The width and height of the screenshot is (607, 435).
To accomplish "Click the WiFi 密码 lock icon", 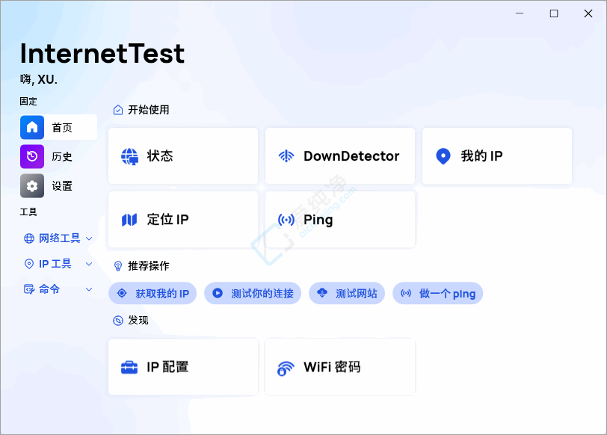I will point(286,368).
